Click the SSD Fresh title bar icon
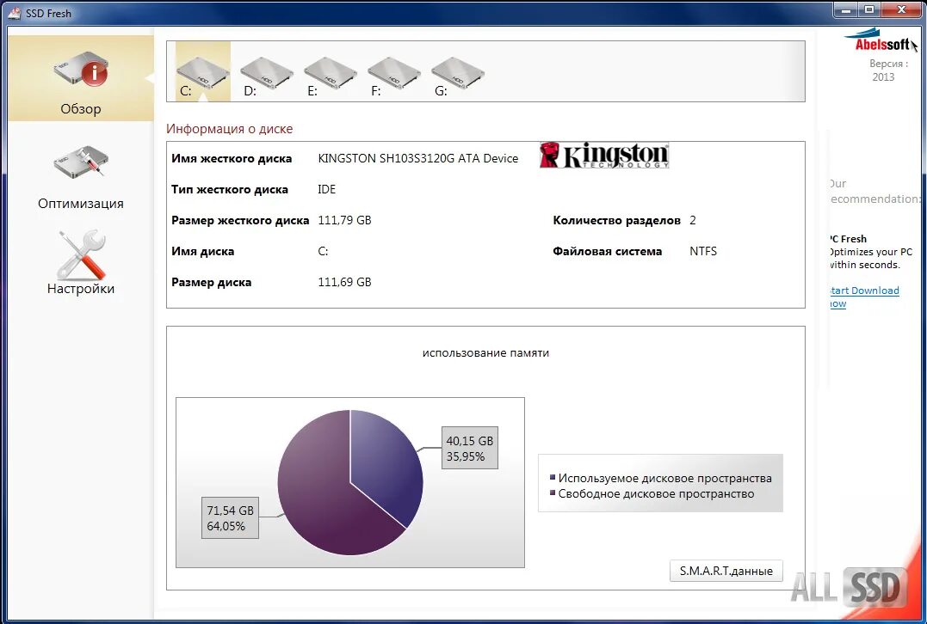 [14, 13]
